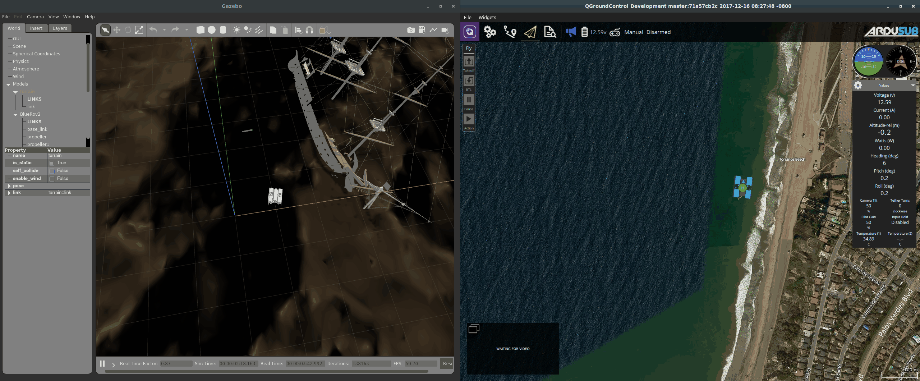Click the Gazebo redo arrow
Viewport: 920px width, 381px height.
click(x=175, y=30)
